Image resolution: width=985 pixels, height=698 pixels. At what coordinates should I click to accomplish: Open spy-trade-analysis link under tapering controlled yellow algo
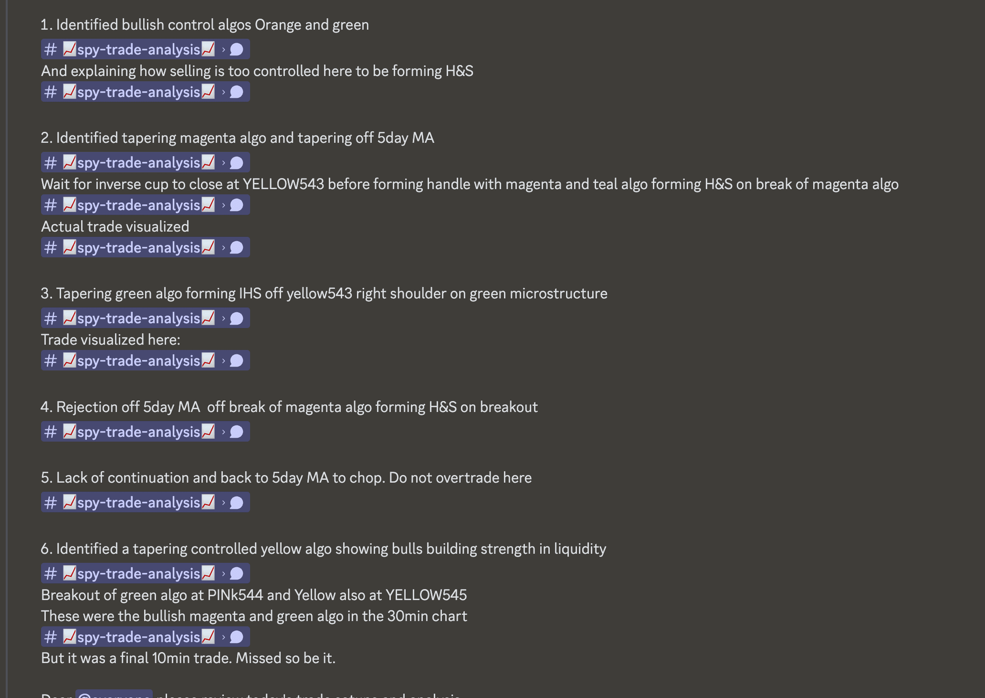pos(139,573)
